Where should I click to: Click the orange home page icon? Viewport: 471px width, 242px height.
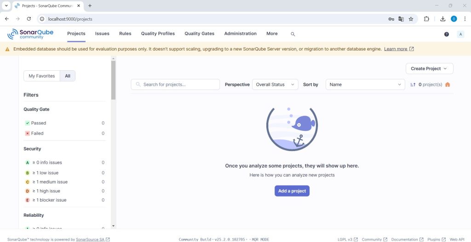[448, 84]
